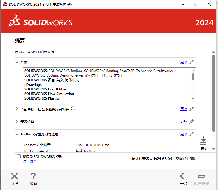The height and width of the screenshot is (190, 218).
Task: Click the 现在安装 install icon
Action: click(x=201, y=176)
